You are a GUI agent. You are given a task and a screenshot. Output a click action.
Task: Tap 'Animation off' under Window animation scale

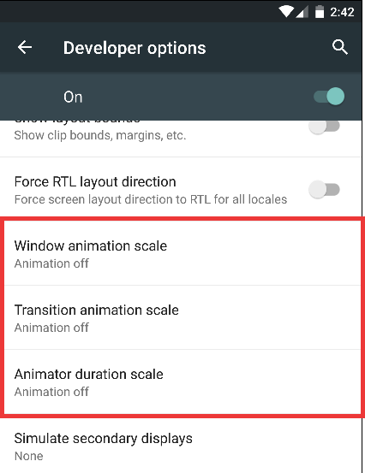(x=51, y=263)
